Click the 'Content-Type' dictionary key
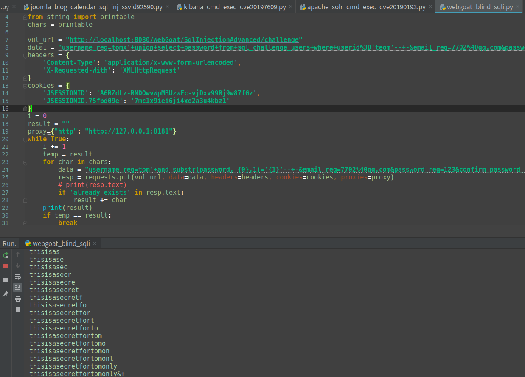Image resolution: width=525 pixels, height=377 pixels. [x=72, y=63]
